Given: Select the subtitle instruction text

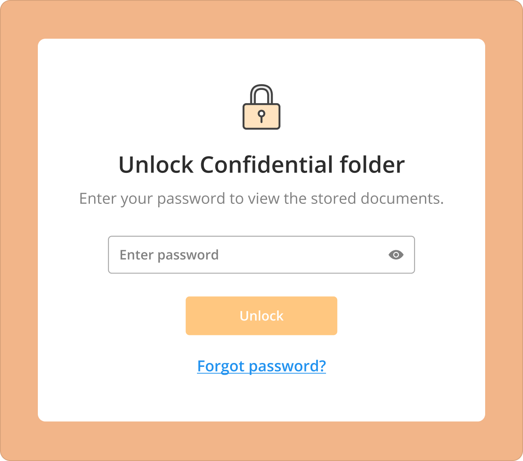Looking at the screenshot, I should coord(261,198).
